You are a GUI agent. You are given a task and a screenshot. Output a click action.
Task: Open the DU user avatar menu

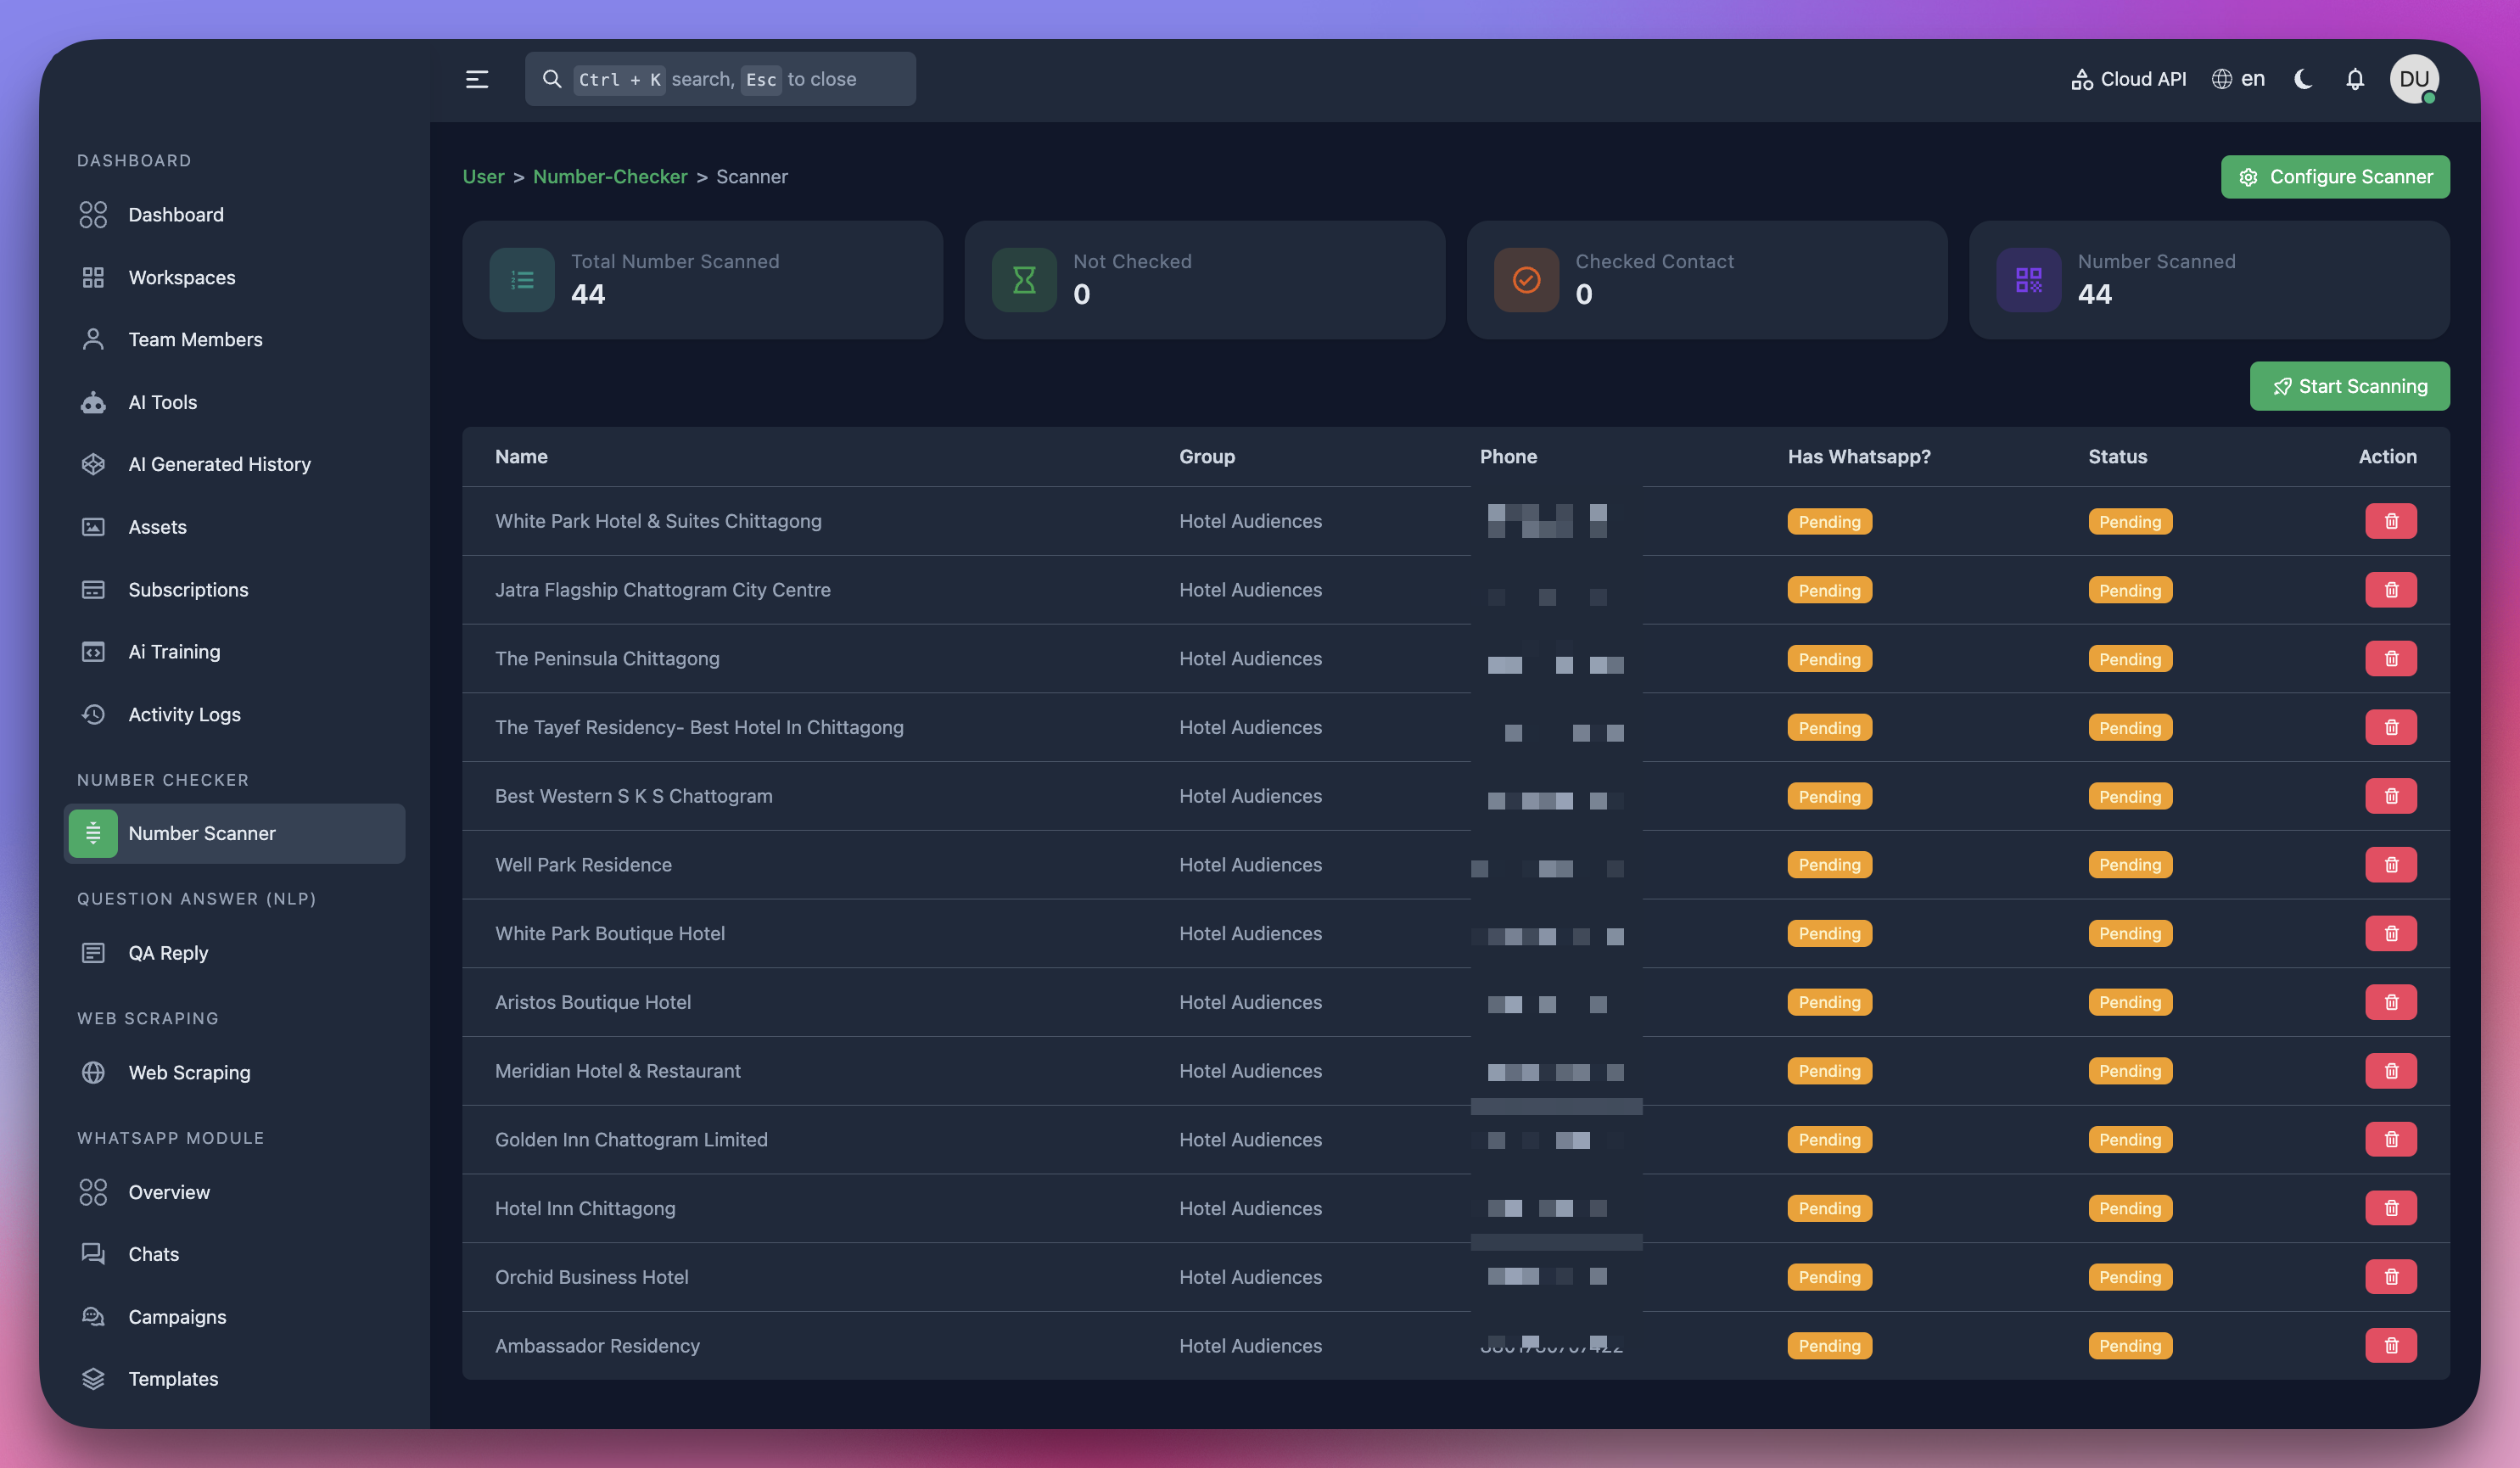[2413, 79]
